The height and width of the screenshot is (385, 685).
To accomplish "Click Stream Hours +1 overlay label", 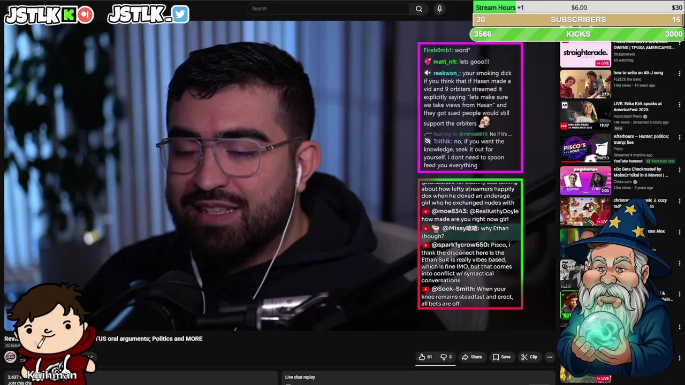I will point(500,7).
